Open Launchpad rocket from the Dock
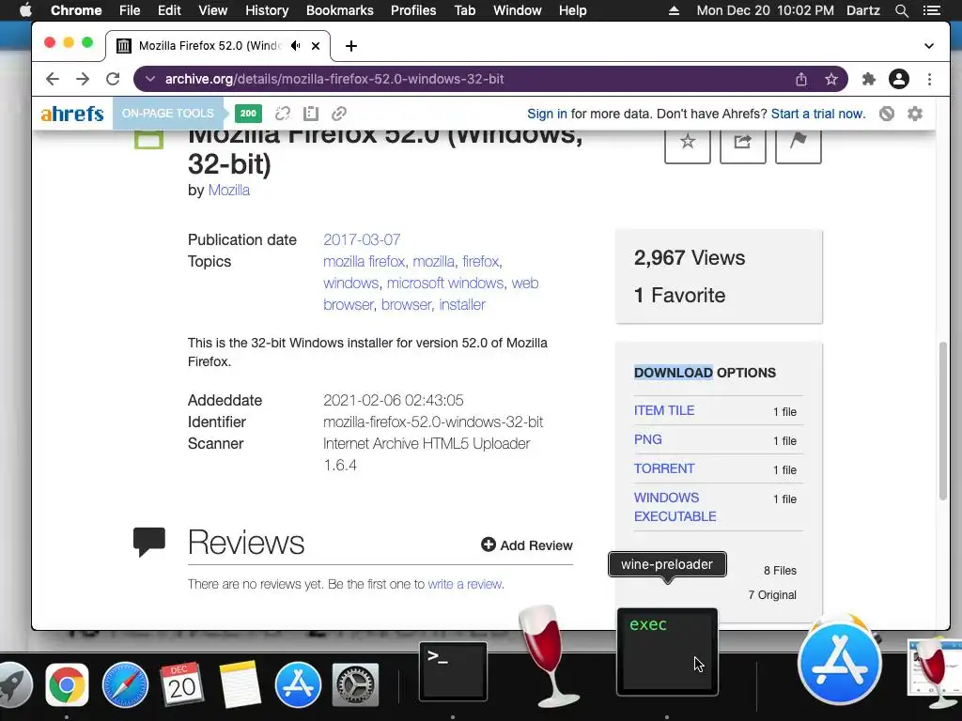The width and height of the screenshot is (962, 721). pyautogui.click(x=13, y=684)
